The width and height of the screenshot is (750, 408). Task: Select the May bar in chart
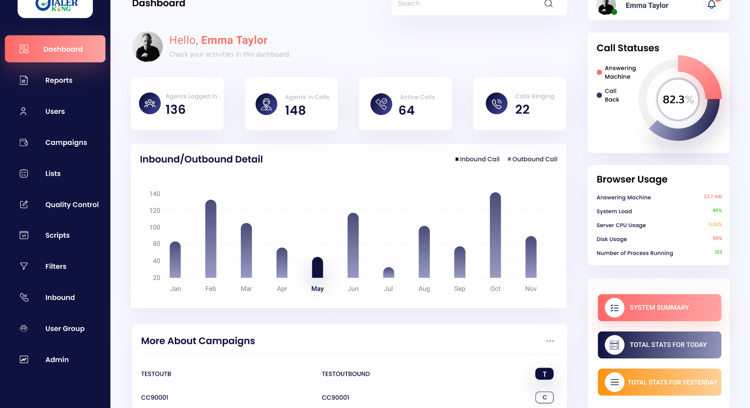(x=317, y=267)
